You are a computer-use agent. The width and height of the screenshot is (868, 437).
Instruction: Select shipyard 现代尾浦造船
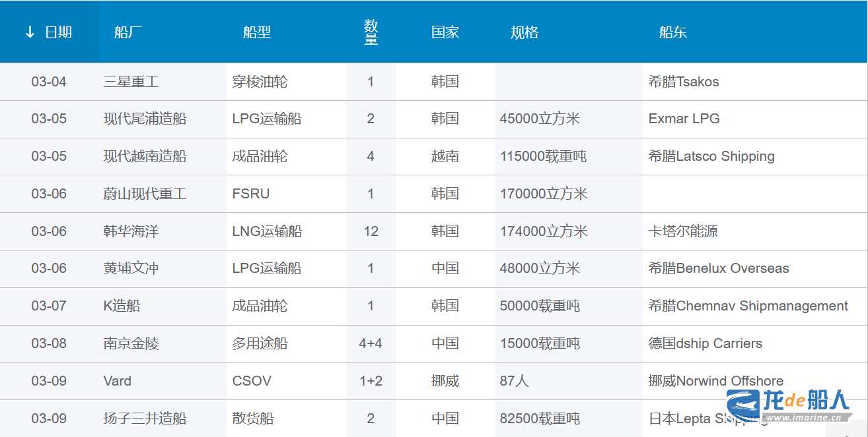coord(145,119)
